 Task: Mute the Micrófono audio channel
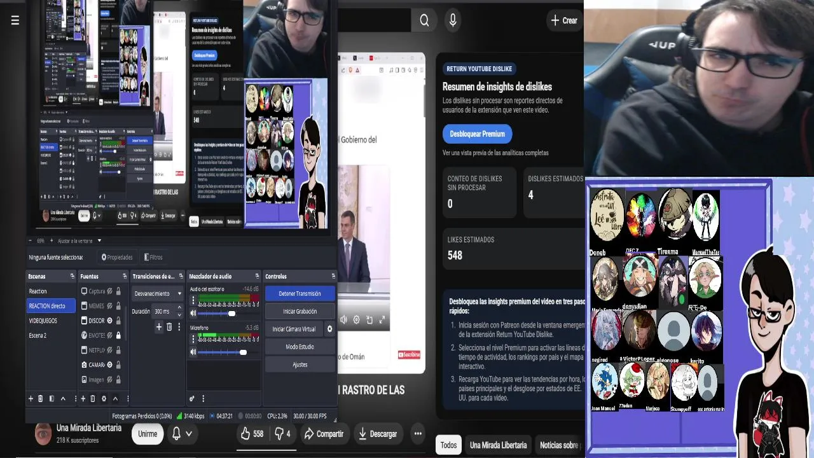tap(193, 352)
